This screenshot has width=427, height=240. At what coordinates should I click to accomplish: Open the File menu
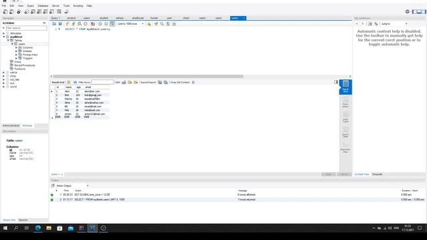click(4, 6)
